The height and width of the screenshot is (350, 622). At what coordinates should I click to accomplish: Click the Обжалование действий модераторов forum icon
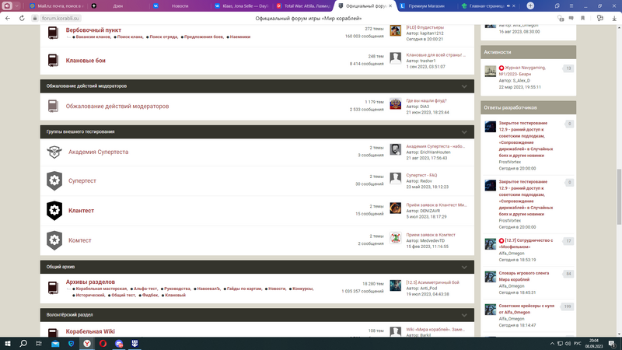click(x=53, y=106)
